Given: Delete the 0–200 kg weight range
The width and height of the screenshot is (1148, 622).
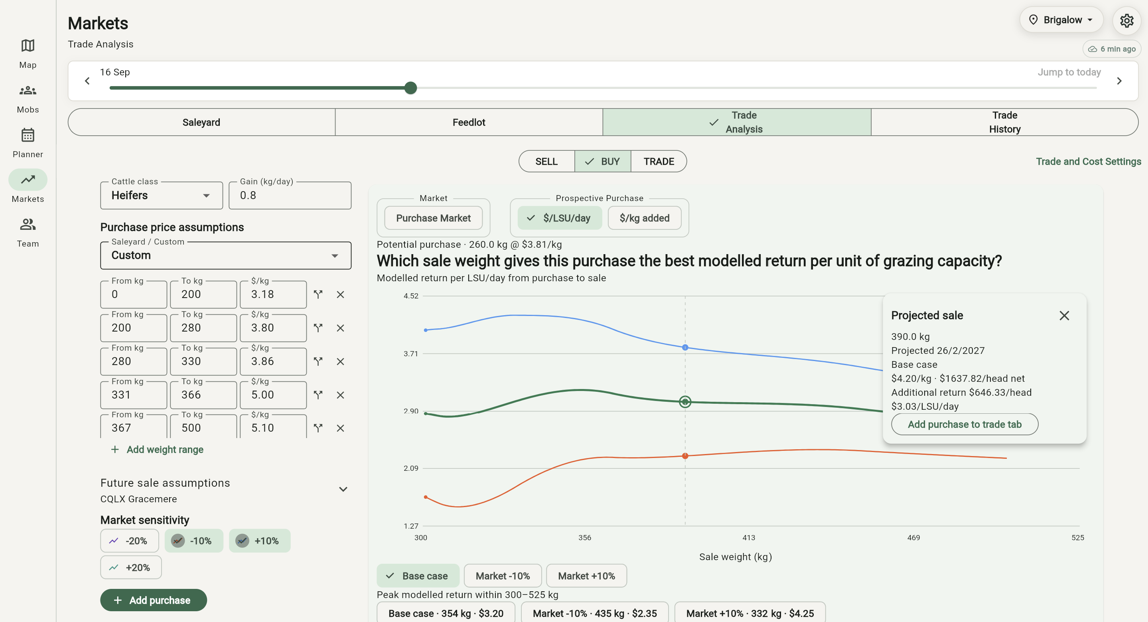Looking at the screenshot, I should point(341,294).
